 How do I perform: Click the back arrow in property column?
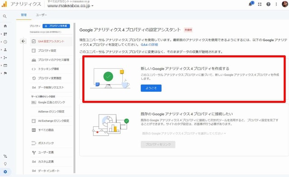[23, 41]
